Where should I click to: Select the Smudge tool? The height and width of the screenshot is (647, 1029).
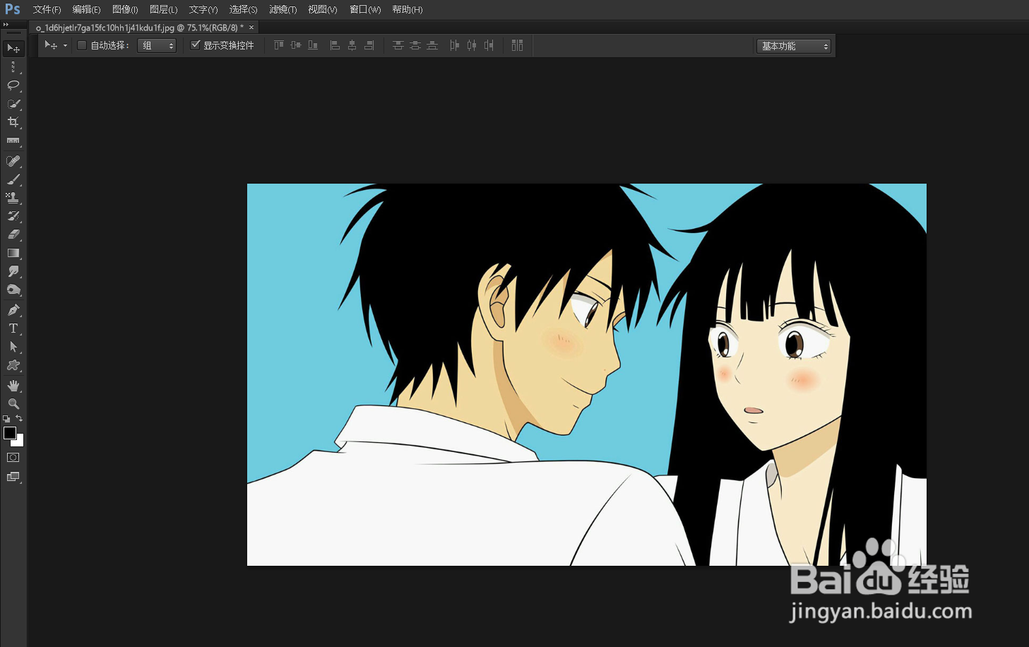(13, 271)
